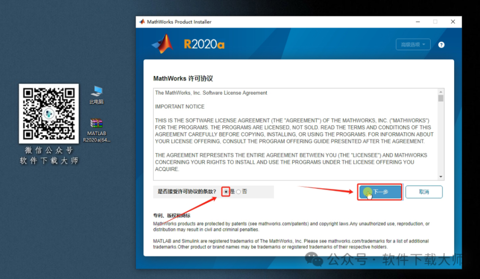Click the scrollbar down arrow
The width and height of the screenshot is (480, 279).
(441, 177)
